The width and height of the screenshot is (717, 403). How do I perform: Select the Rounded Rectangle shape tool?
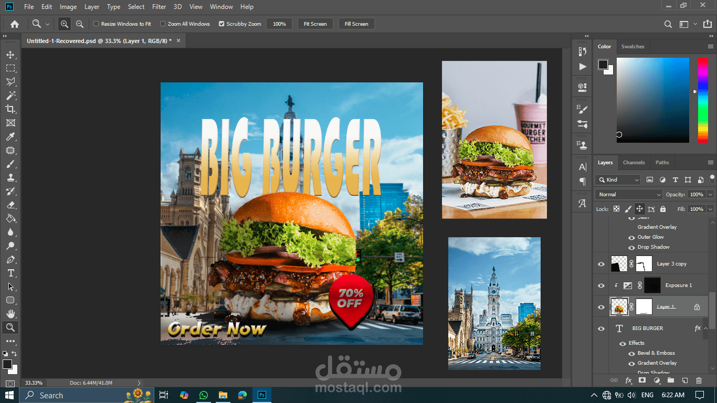[10, 301]
